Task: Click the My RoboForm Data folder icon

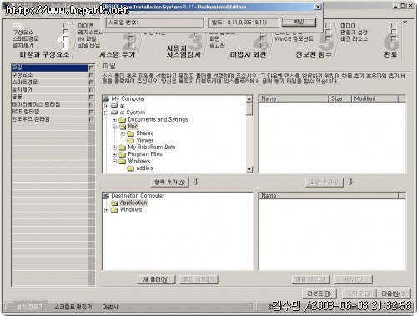Action: pos(123,148)
